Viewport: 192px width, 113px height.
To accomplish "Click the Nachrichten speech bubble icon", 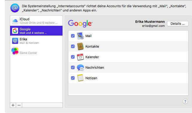I will click(x=80, y=68).
